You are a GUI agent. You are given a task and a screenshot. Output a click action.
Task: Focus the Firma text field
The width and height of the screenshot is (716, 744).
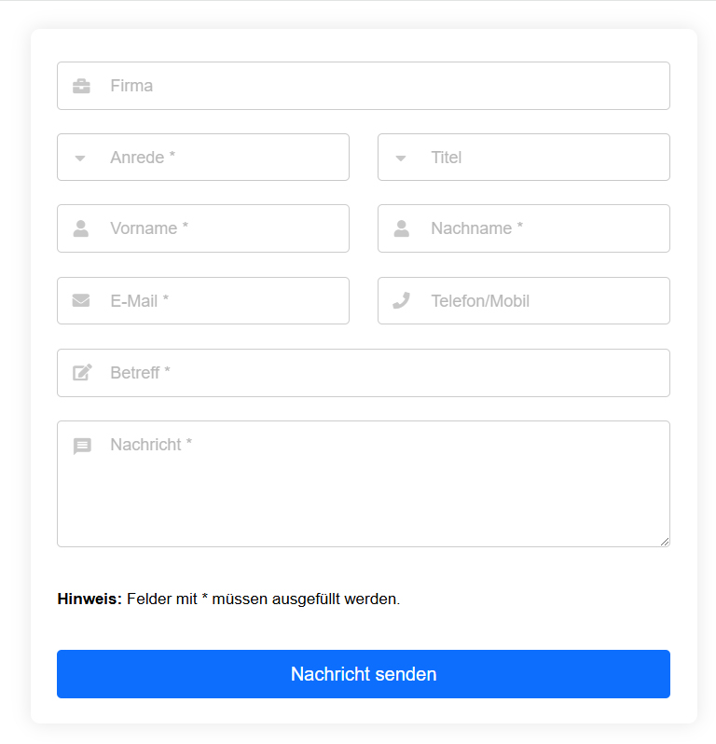(x=364, y=86)
